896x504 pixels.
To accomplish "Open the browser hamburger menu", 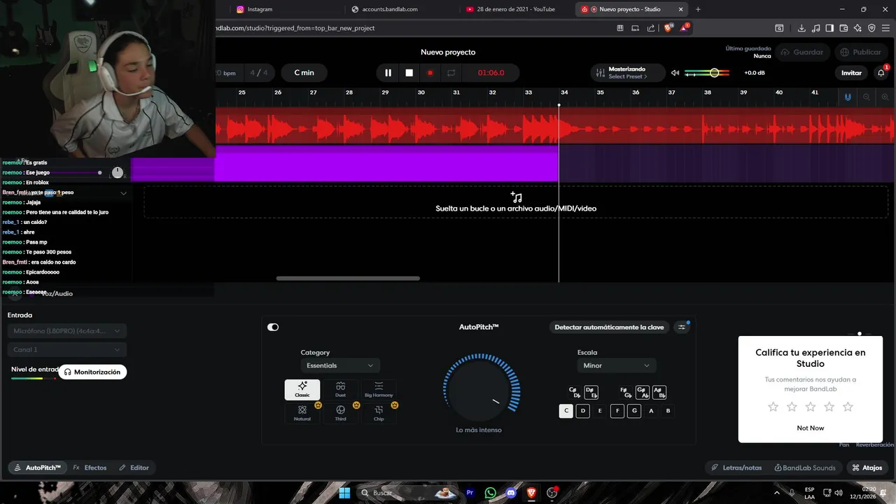I will (x=885, y=28).
